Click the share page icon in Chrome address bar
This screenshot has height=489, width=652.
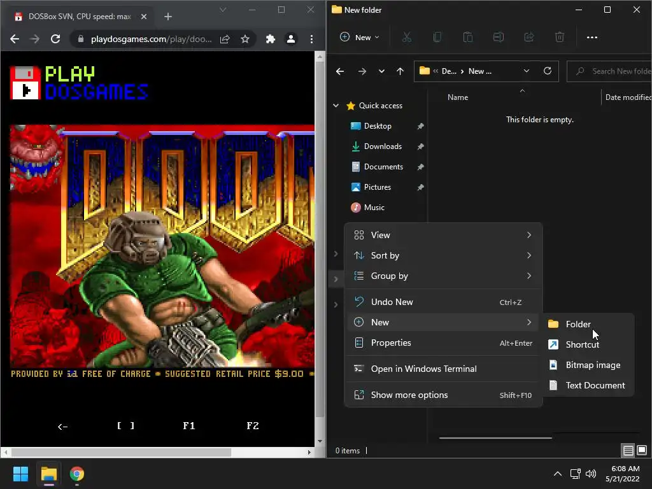click(x=225, y=39)
